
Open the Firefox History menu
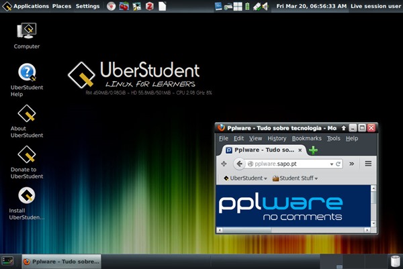pyautogui.click(x=277, y=138)
